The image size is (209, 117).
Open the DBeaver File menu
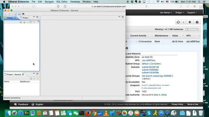coord(33,2)
